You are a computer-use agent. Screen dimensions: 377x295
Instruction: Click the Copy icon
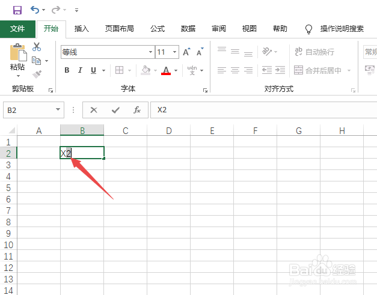click(36, 61)
